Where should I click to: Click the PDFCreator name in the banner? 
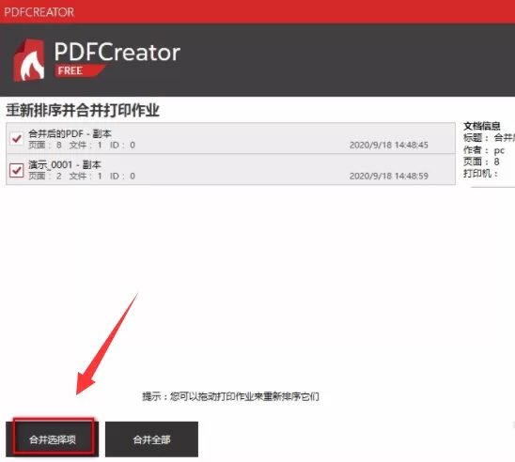tap(117, 53)
